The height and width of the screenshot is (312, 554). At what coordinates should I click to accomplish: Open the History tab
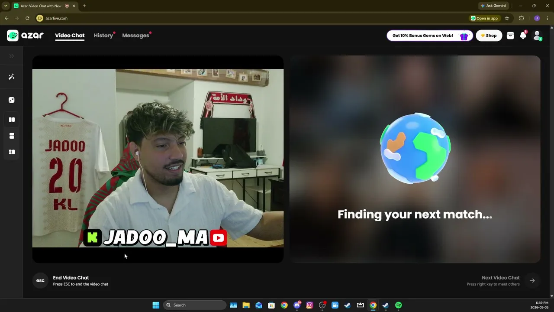[x=103, y=36]
